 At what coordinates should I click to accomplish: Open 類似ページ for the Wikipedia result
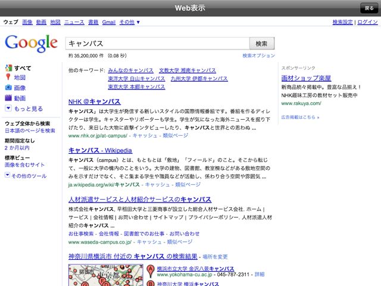[x=188, y=185]
